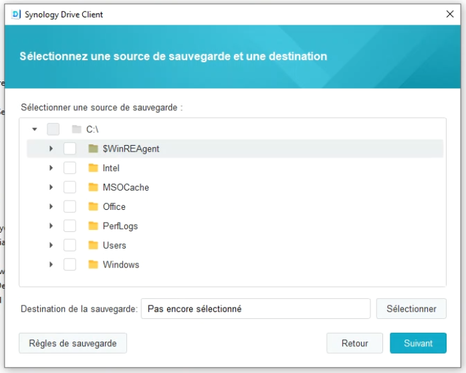Close the Synology Drive Client window
This screenshot has height=373, width=466.
[450, 14]
